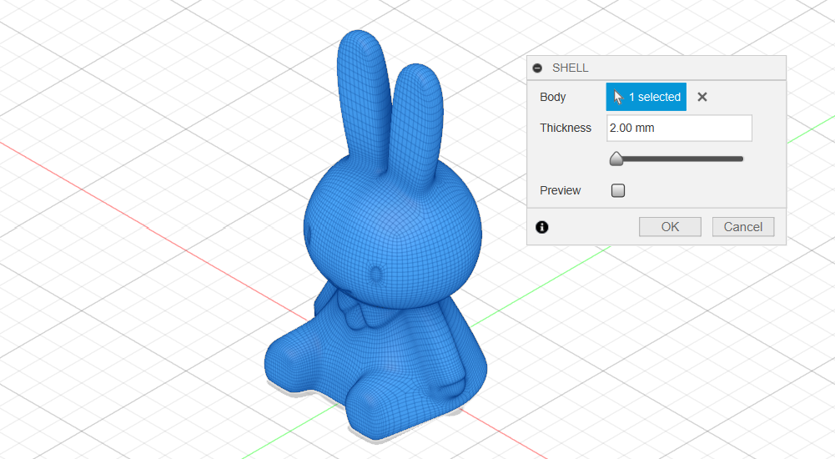835x459 pixels.
Task: Open the info icon in the Shell dialog
Action: point(542,227)
